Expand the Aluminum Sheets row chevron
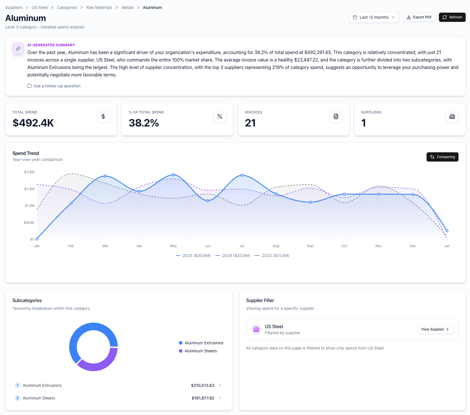 pos(220,398)
